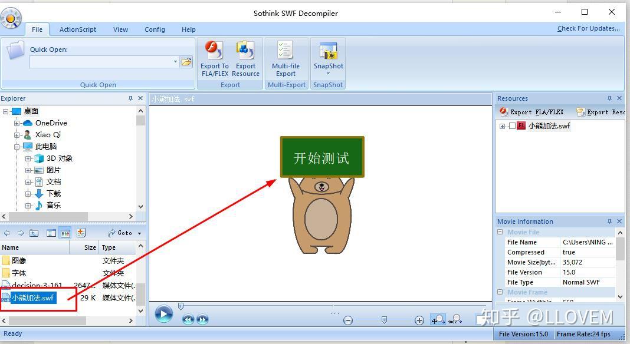Step to previous frame with rewind button
This screenshot has height=344, width=630.
(x=188, y=319)
